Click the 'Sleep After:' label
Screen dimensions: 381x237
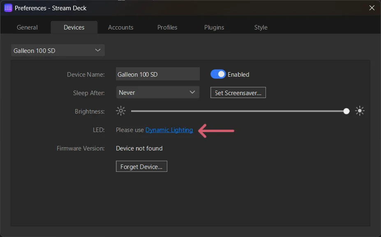pos(89,93)
